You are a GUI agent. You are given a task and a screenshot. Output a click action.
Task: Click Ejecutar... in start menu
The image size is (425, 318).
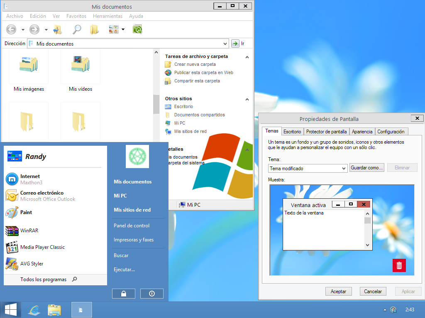[124, 269]
